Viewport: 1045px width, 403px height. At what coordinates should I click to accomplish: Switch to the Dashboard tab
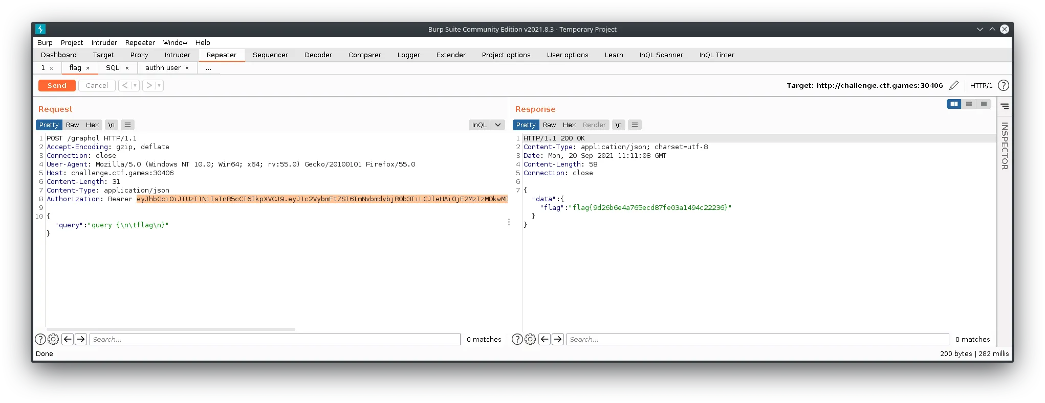point(59,55)
